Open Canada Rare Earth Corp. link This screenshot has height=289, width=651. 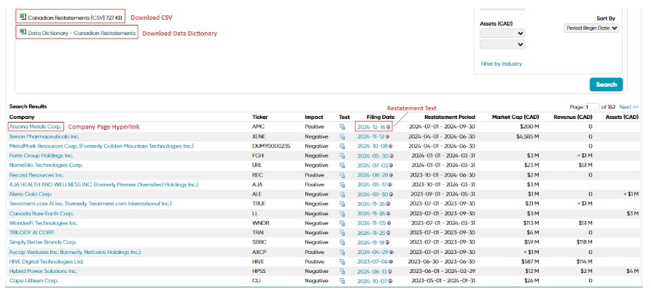click(x=41, y=213)
